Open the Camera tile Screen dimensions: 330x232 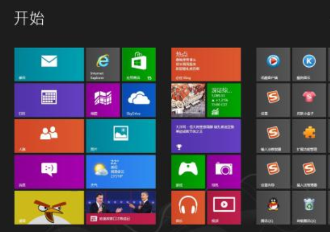tap(224, 172)
